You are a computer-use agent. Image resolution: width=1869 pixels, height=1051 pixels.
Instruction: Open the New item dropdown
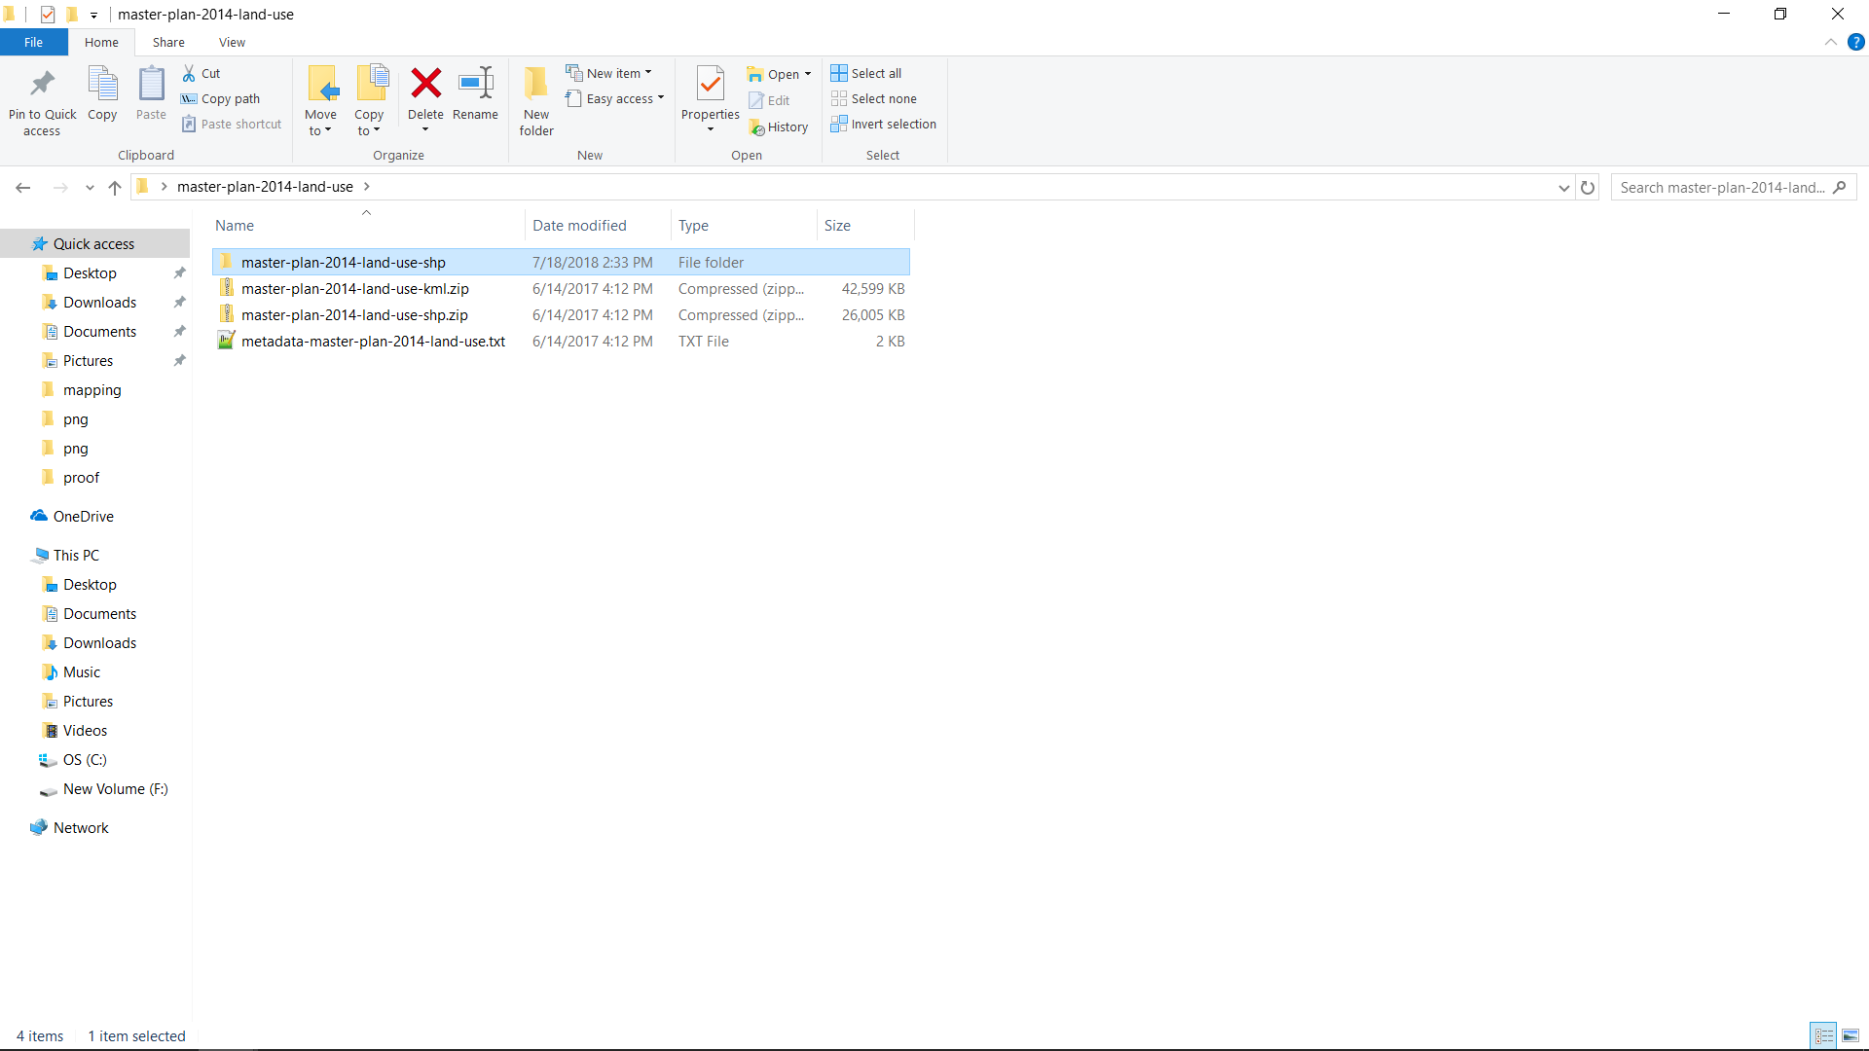[x=609, y=73]
